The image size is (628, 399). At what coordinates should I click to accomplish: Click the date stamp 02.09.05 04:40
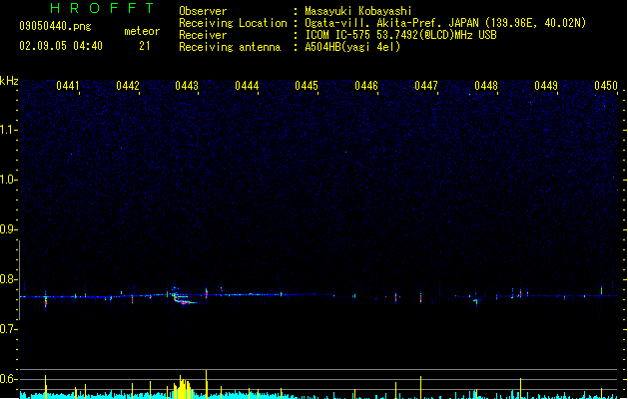(x=61, y=46)
